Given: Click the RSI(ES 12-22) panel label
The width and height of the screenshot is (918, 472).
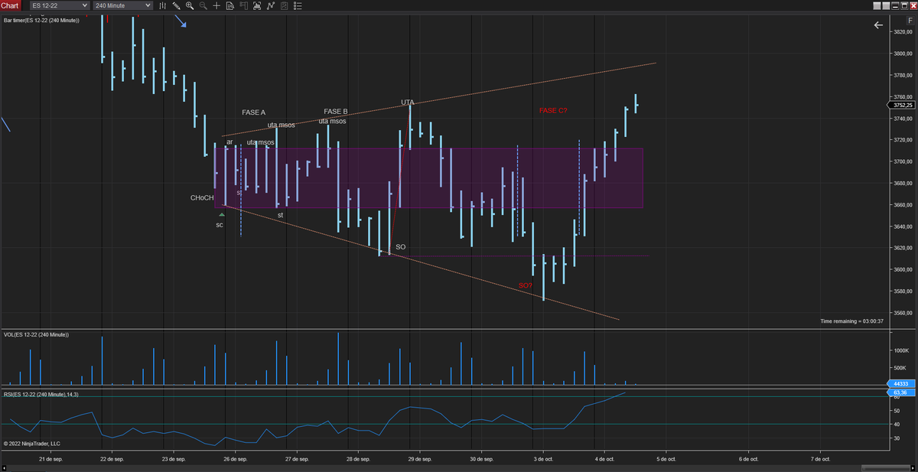Looking at the screenshot, I should coord(41,394).
